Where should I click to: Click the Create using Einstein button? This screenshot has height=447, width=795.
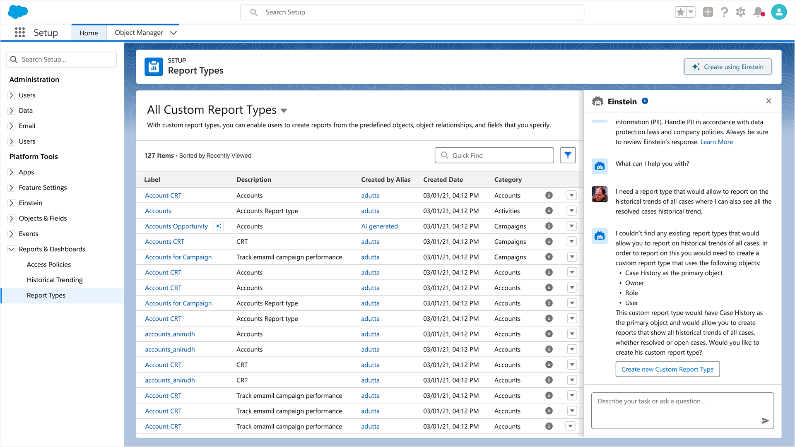728,67
